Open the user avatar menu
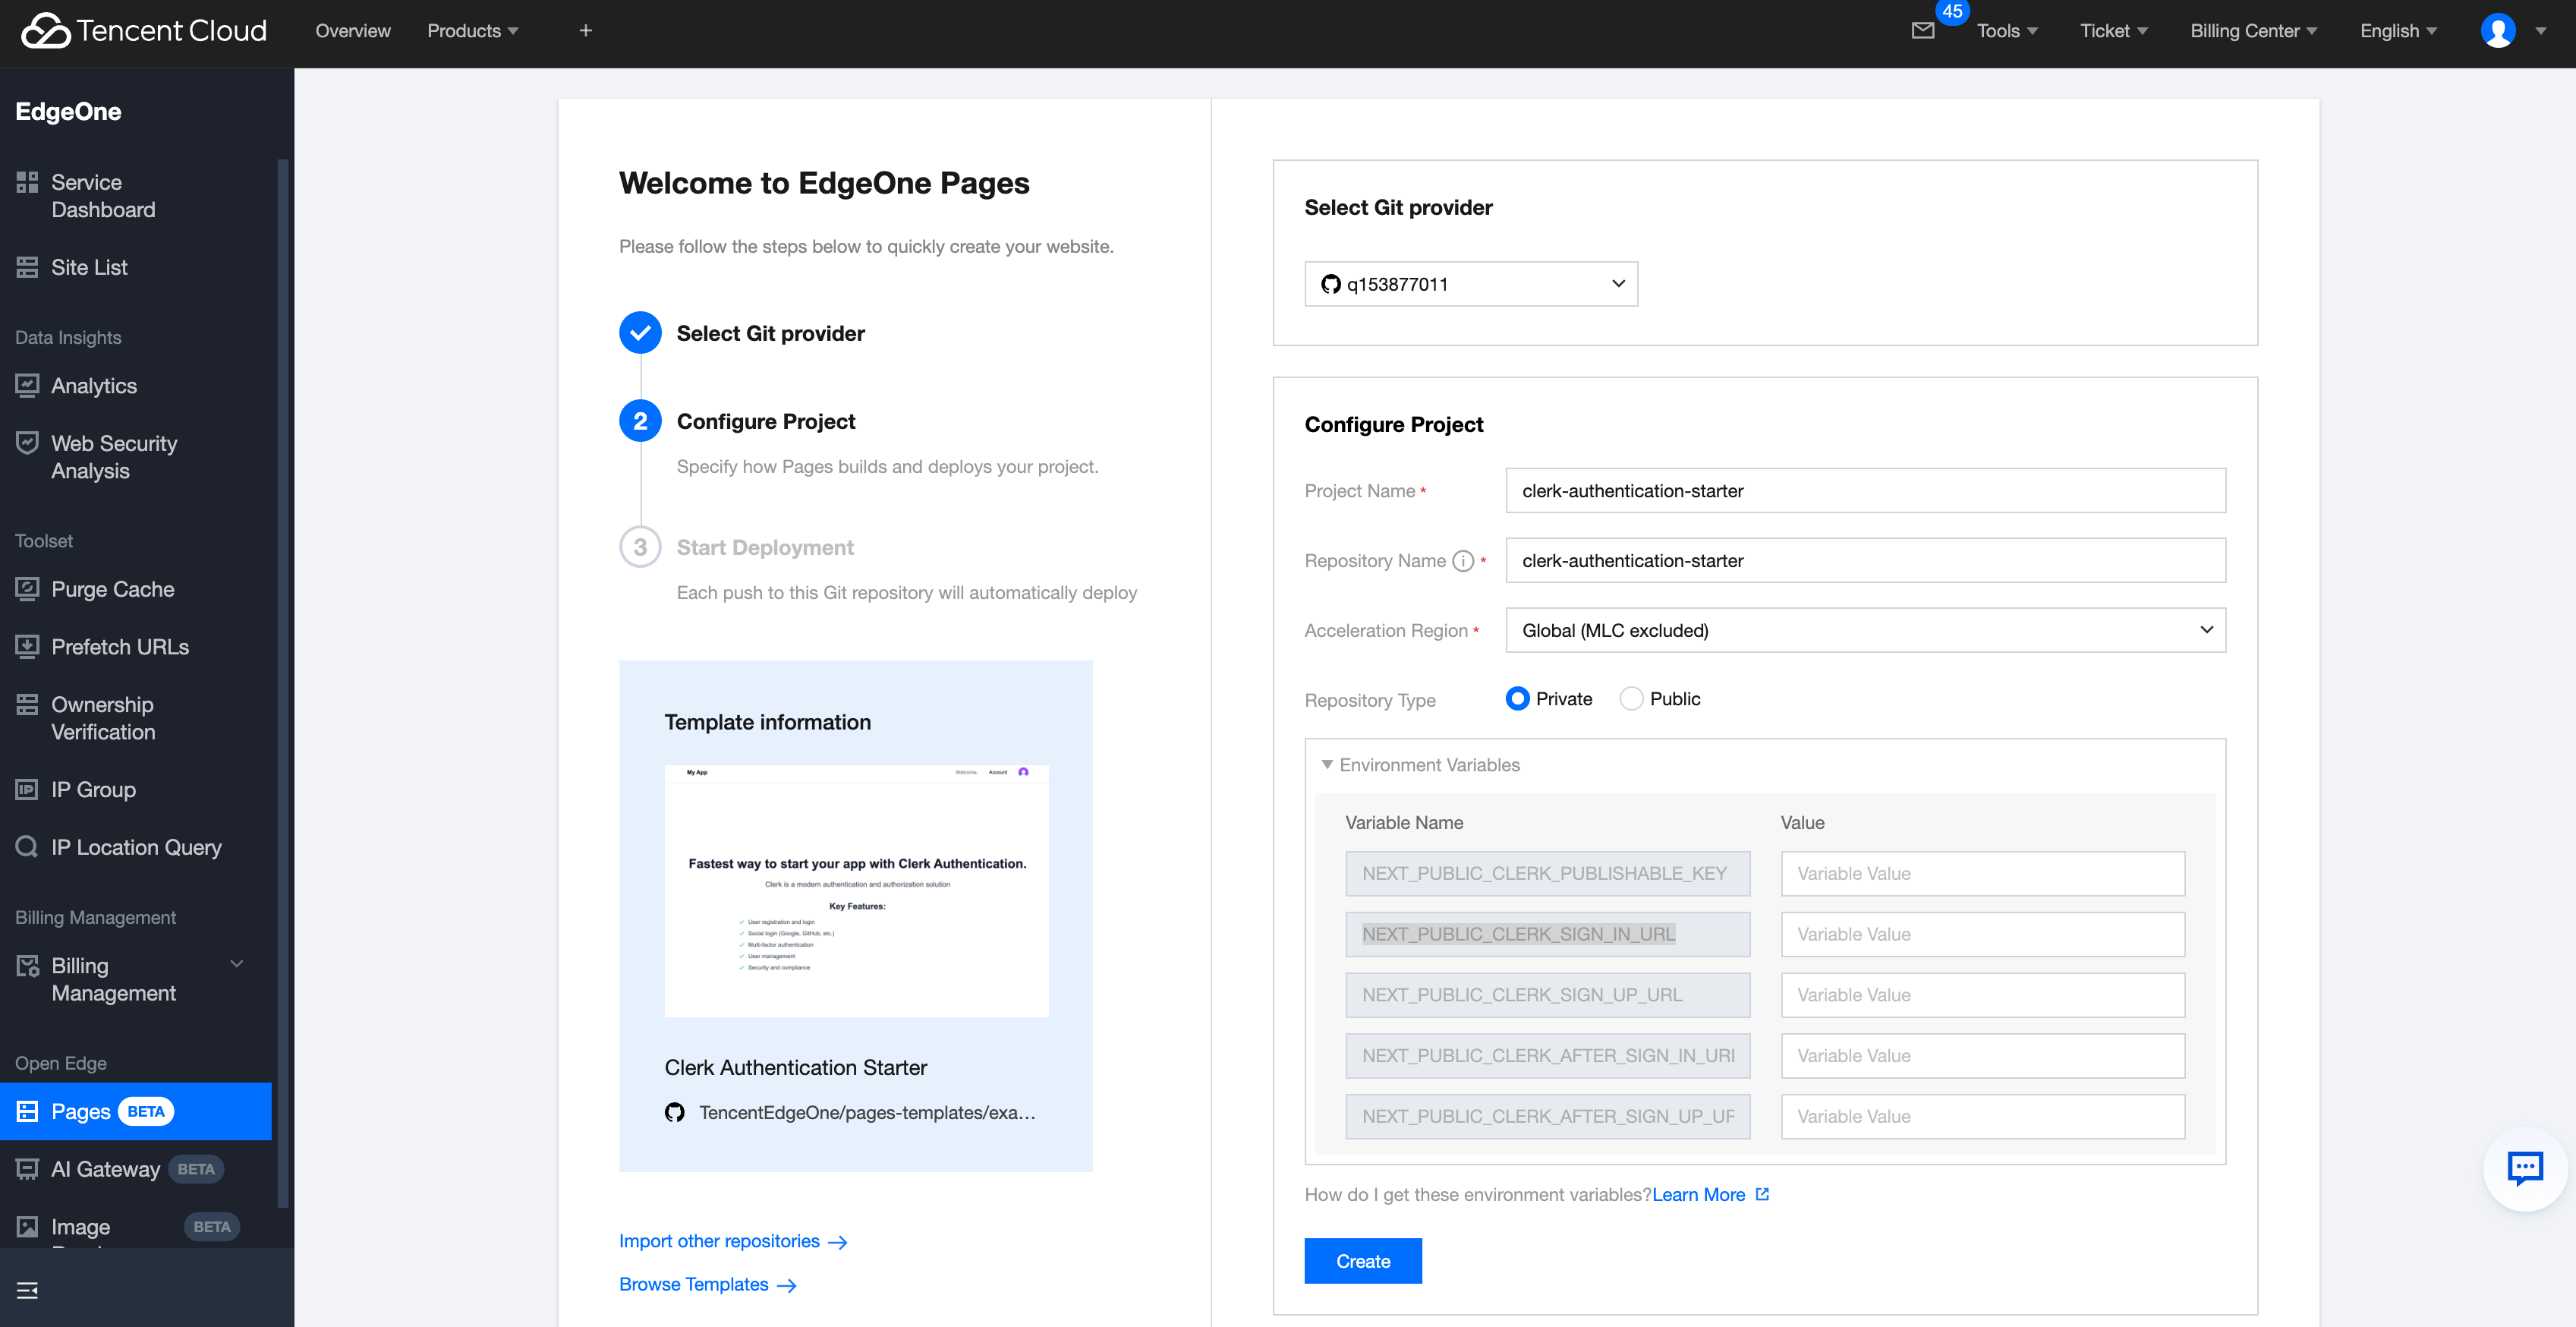This screenshot has height=1327, width=2576. coord(2498,31)
